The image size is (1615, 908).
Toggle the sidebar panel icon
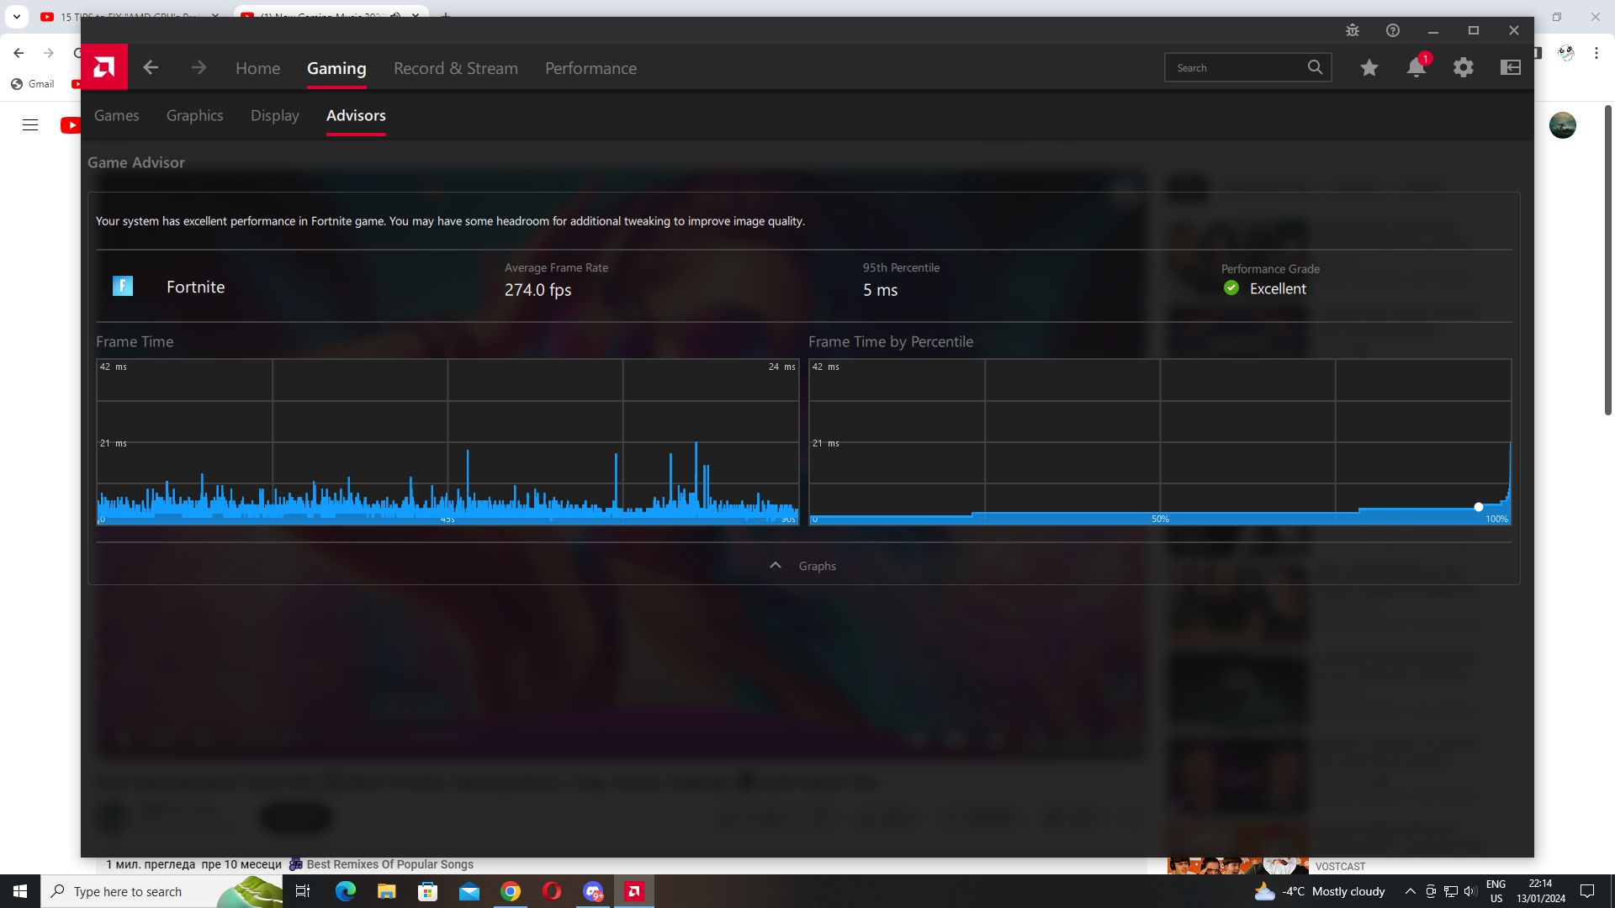point(1511,67)
